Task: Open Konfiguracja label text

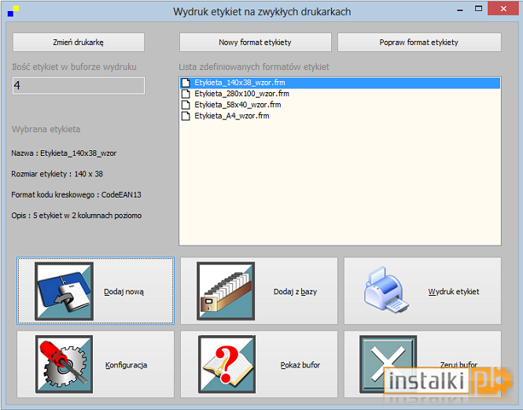Action: 126,365
